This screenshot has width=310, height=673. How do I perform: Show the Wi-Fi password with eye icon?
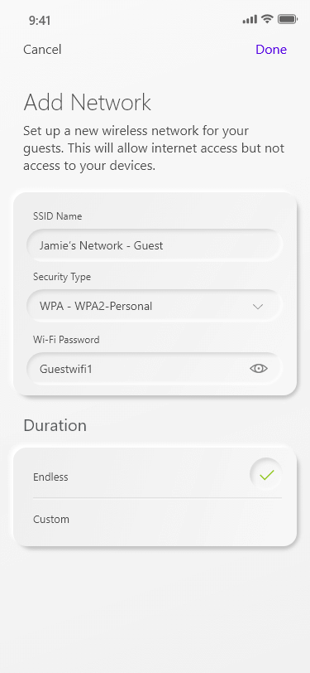pos(259,368)
